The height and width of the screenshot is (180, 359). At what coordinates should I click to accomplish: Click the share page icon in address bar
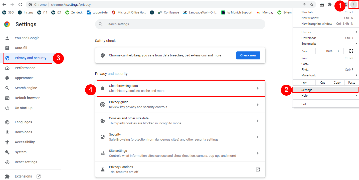click(304, 4)
